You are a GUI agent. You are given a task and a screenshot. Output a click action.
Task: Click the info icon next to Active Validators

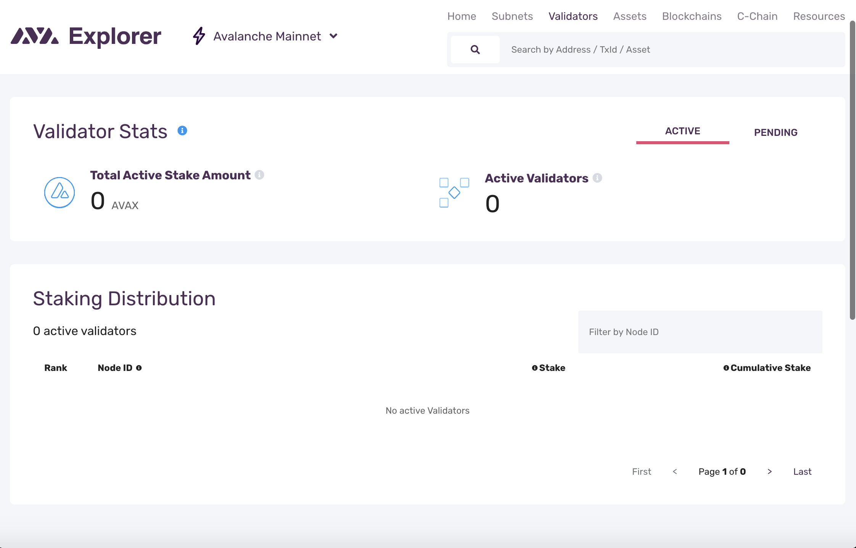pyautogui.click(x=597, y=177)
